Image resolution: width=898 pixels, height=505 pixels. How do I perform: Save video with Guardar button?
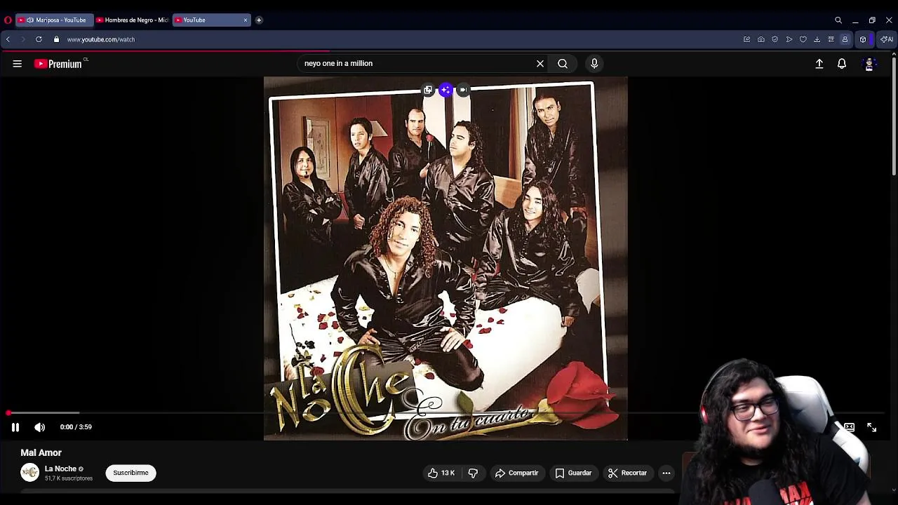coord(573,473)
